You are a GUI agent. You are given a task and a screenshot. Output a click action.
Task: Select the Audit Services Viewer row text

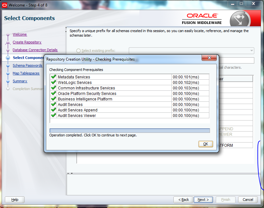click(77, 116)
